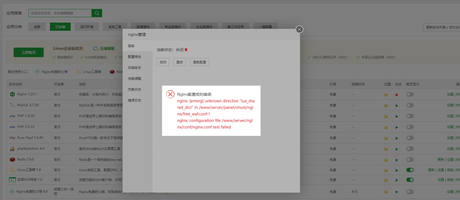Click the green search magnifier button
Image resolution: width=460 pixels, height=200 pixels.
point(97,13)
